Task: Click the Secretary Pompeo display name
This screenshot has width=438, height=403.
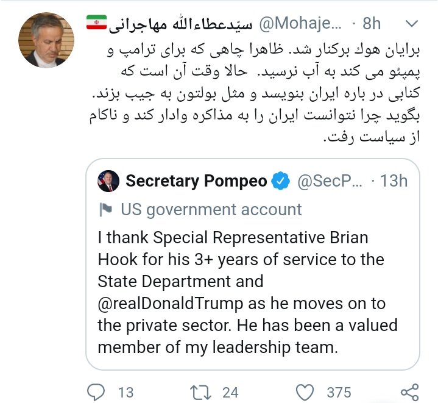Action: pyautogui.click(x=196, y=181)
